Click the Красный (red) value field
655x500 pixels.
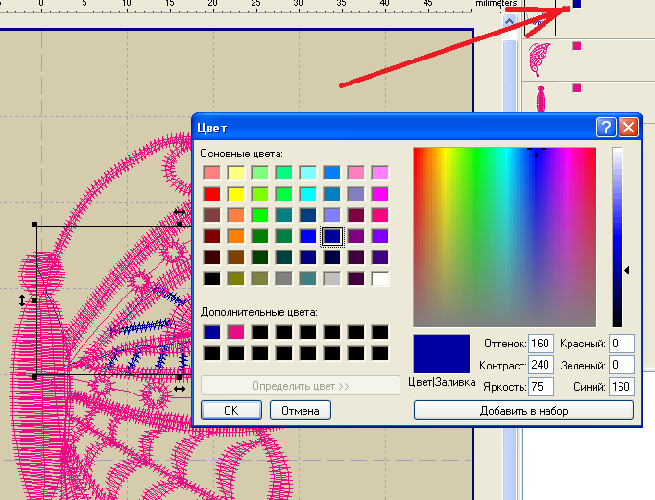[x=621, y=344]
